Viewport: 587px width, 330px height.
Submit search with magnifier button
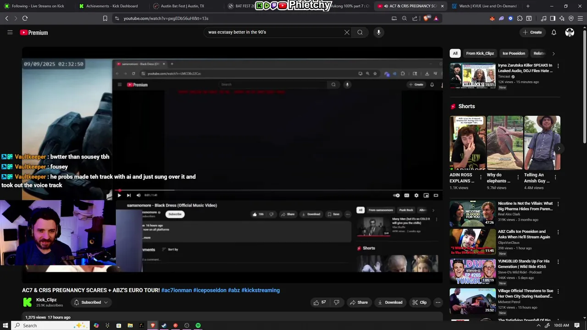(x=360, y=32)
